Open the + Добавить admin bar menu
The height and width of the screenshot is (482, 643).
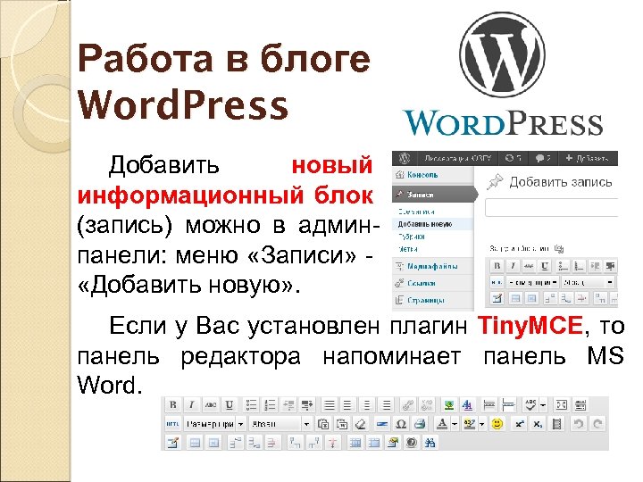coord(587,158)
